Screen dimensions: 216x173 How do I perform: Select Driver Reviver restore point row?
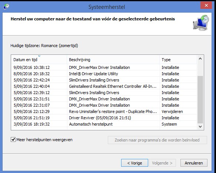coord(104,118)
